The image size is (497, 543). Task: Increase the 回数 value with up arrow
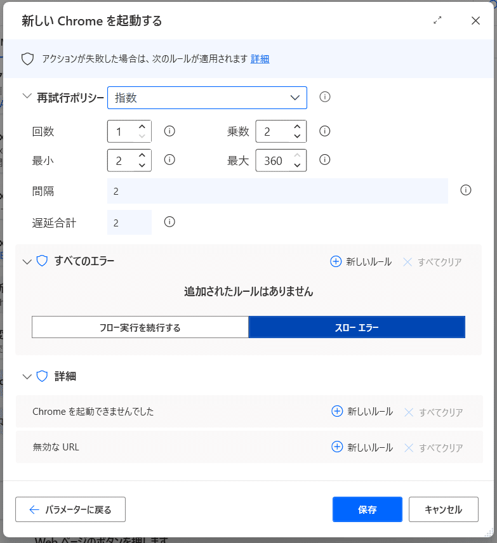[142, 127]
